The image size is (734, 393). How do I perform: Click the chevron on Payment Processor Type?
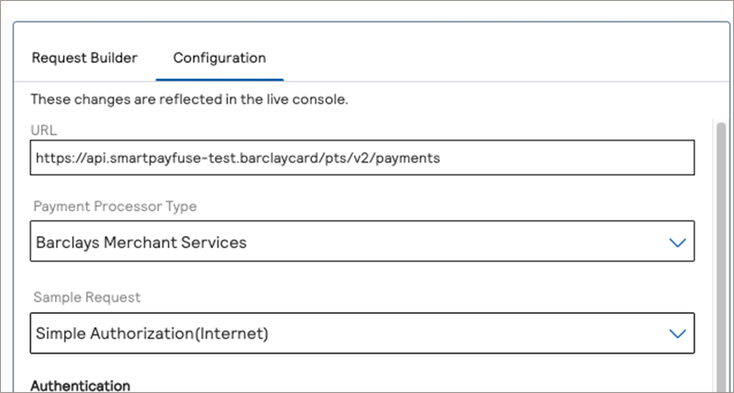click(x=677, y=243)
